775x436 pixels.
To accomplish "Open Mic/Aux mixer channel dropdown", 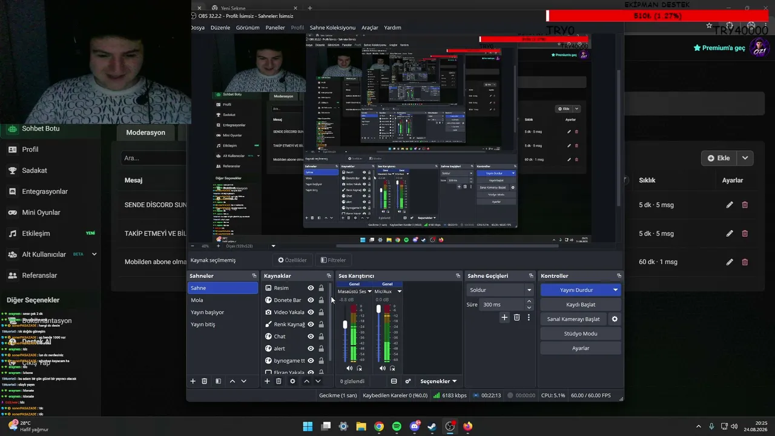I will pyautogui.click(x=399, y=292).
